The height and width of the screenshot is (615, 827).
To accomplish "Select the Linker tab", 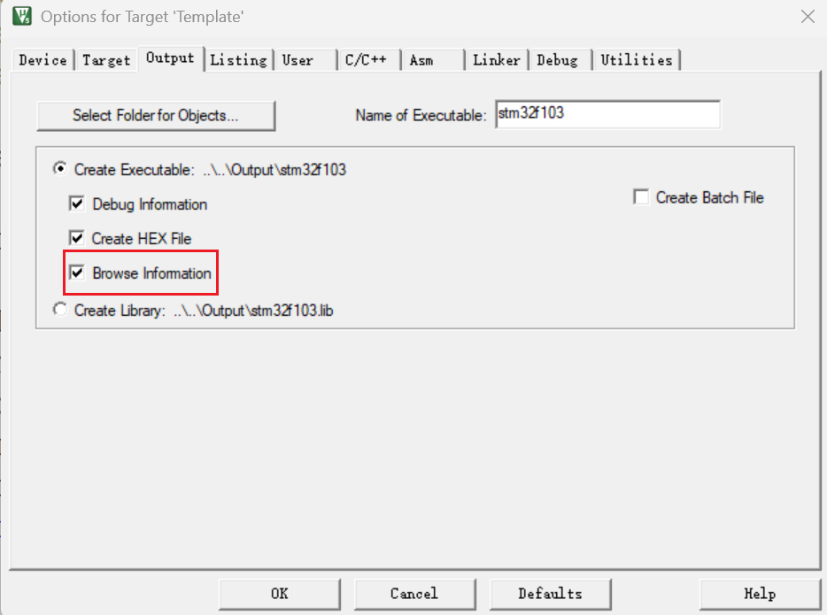I will [497, 60].
